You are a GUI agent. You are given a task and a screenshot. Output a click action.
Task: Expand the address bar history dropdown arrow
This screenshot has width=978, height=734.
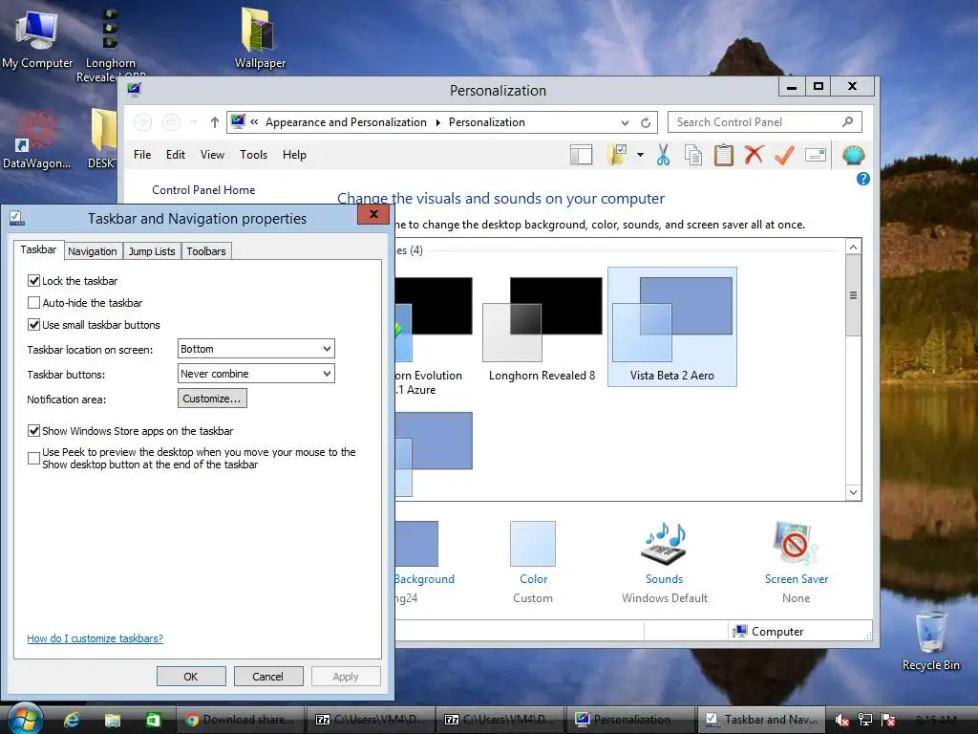point(625,122)
